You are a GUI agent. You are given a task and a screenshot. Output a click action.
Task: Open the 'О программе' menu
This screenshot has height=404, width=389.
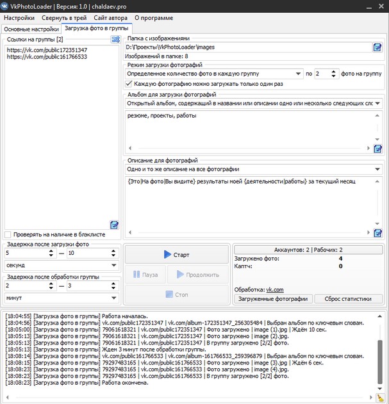click(x=154, y=18)
